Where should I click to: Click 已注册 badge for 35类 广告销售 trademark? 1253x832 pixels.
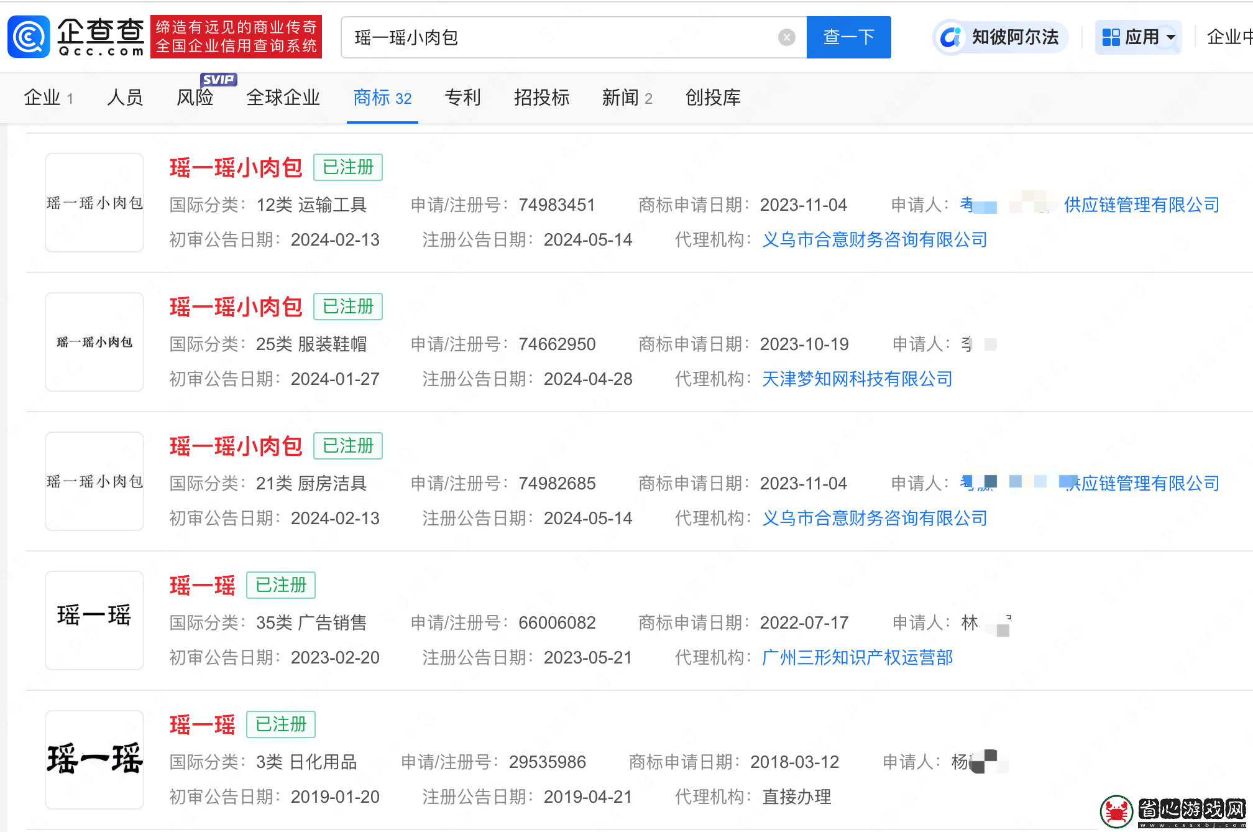281,585
